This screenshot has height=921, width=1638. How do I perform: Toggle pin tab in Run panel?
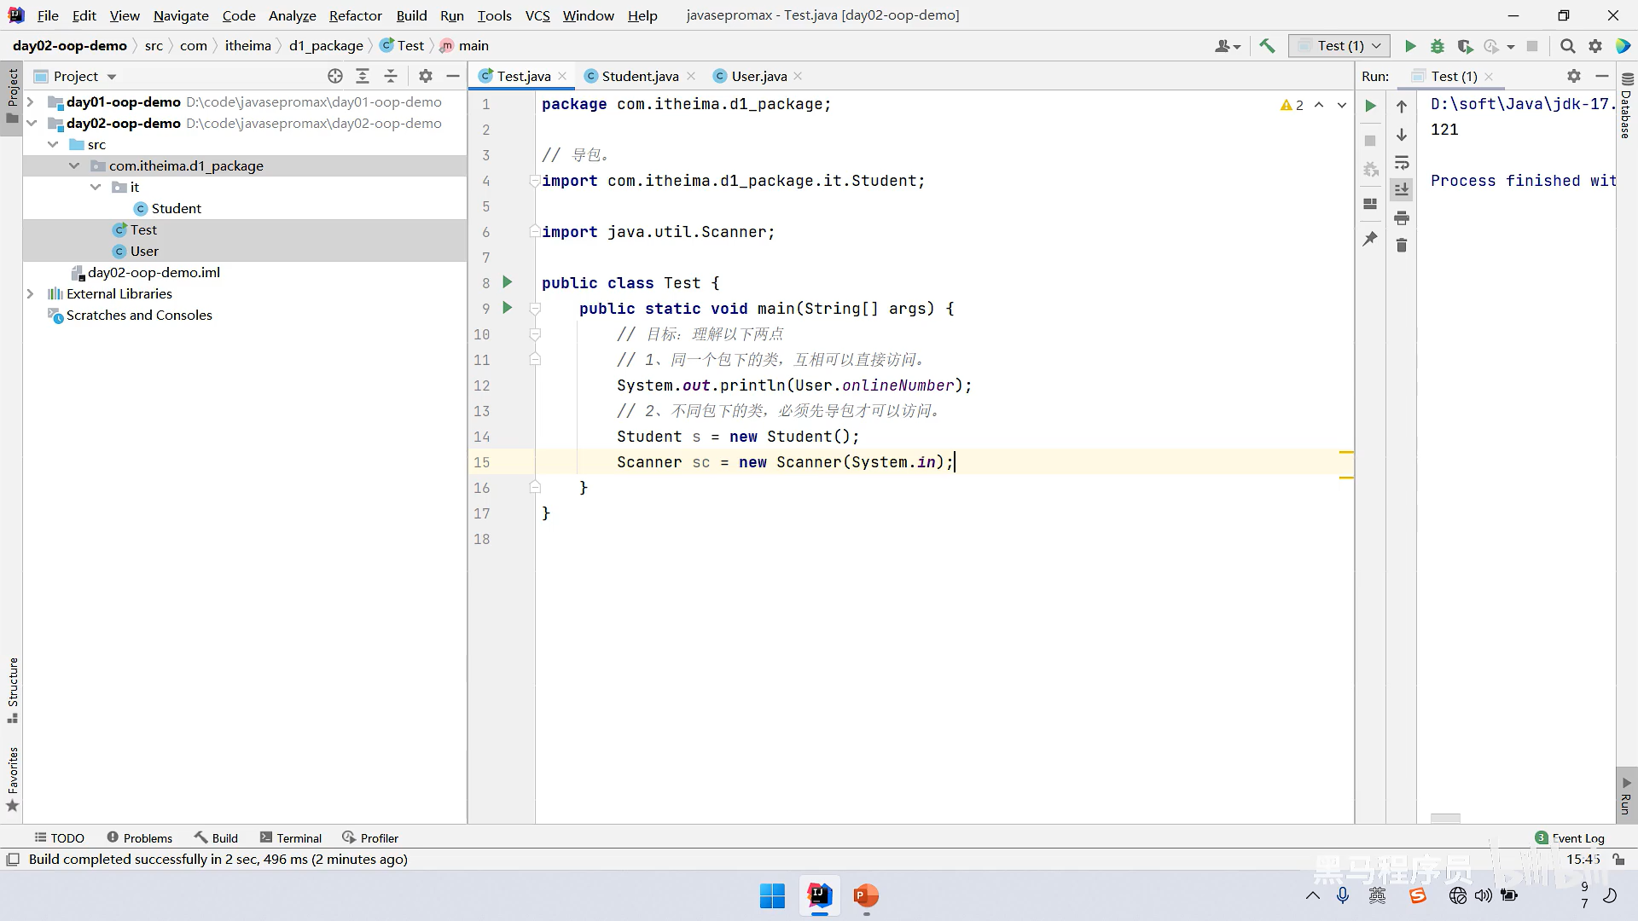pyautogui.click(x=1370, y=240)
